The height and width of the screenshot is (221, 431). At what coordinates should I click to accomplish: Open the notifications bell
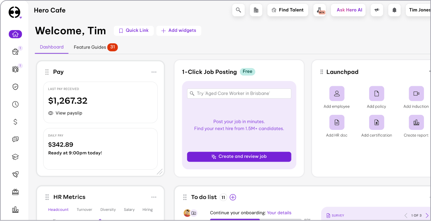394,10
